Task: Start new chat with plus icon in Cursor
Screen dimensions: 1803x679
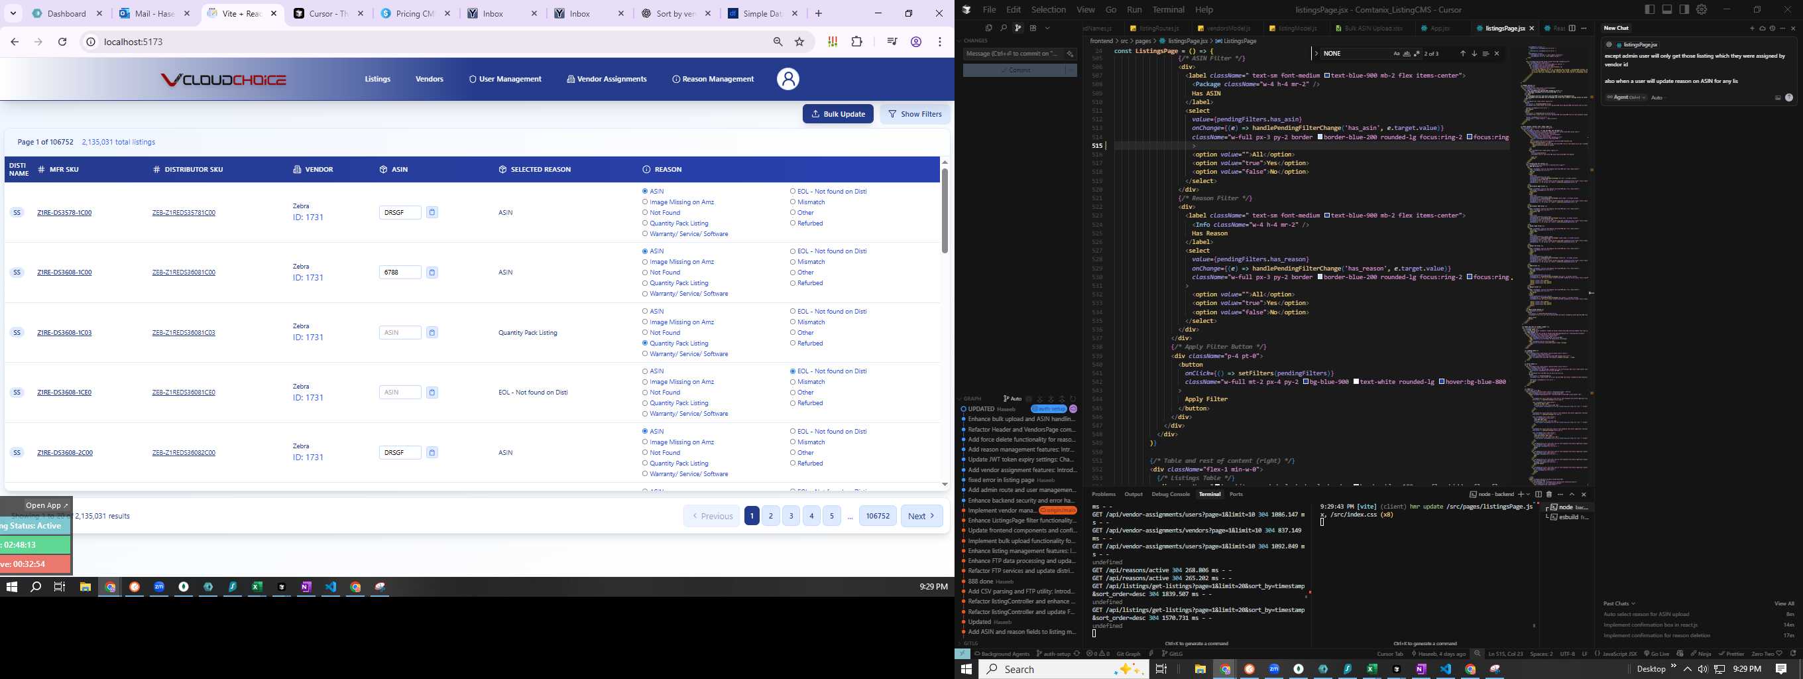Action: click(1753, 29)
